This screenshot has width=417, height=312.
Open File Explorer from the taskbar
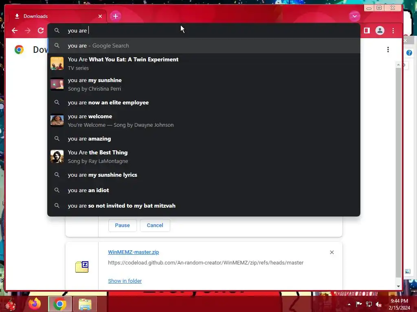(x=85, y=304)
